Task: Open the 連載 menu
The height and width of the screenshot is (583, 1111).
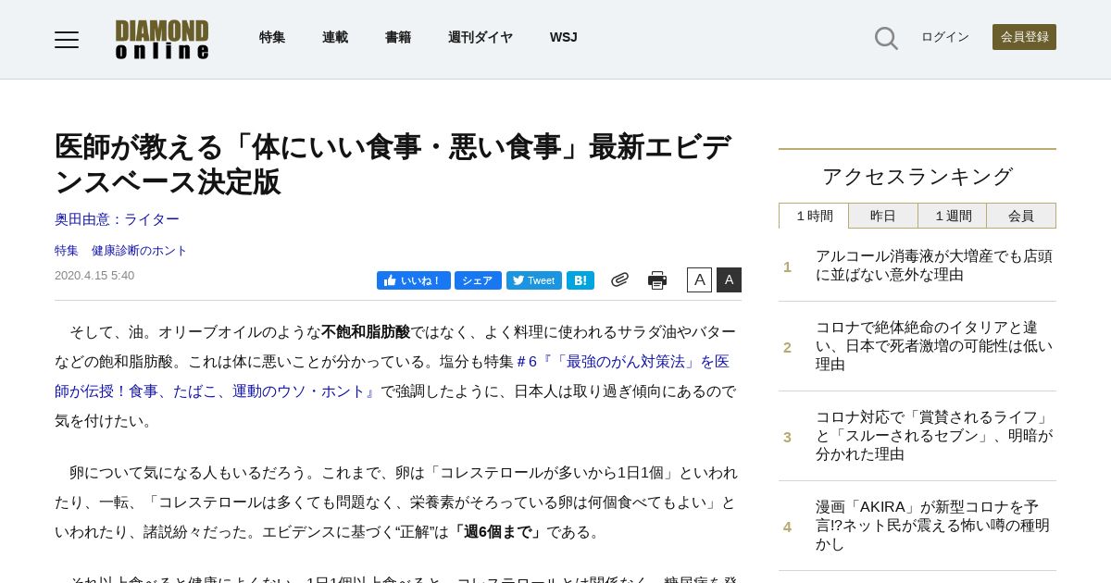Action: pyautogui.click(x=335, y=37)
